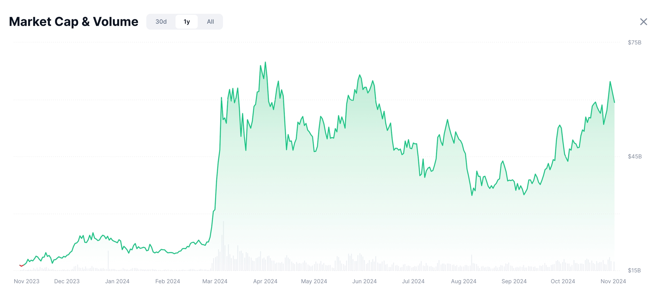The width and height of the screenshot is (659, 300).
Task: Click the $15B y-axis label
Action: [x=634, y=270]
